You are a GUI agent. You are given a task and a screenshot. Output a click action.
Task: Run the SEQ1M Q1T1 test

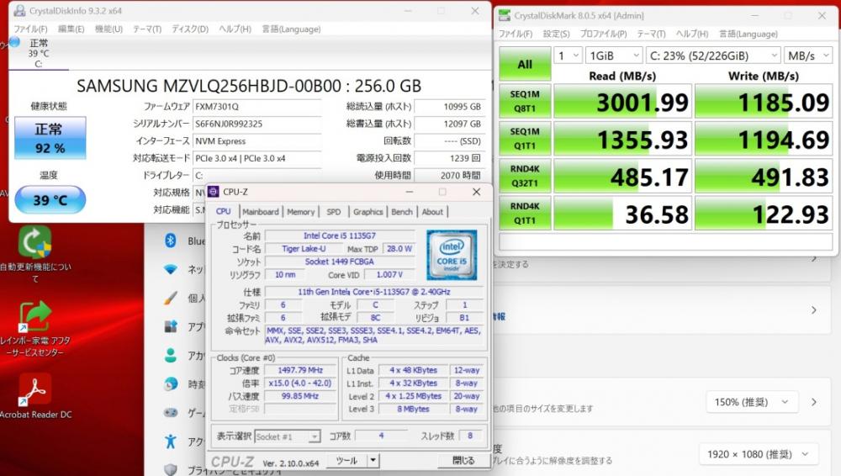tap(525, 139)
